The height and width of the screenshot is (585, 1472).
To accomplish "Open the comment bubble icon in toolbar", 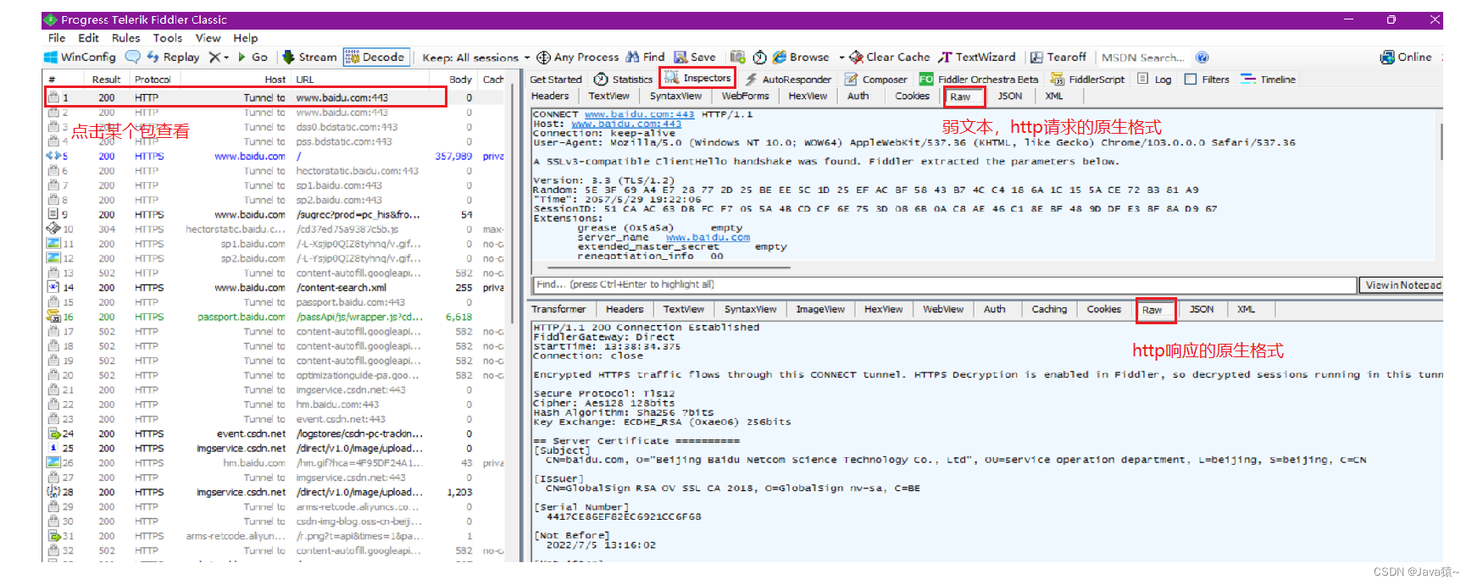I will point(132,57).
